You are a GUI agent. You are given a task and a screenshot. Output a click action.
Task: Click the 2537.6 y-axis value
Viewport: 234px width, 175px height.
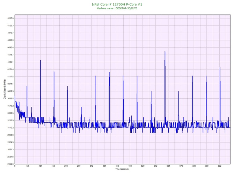click(x=10, y=157)
